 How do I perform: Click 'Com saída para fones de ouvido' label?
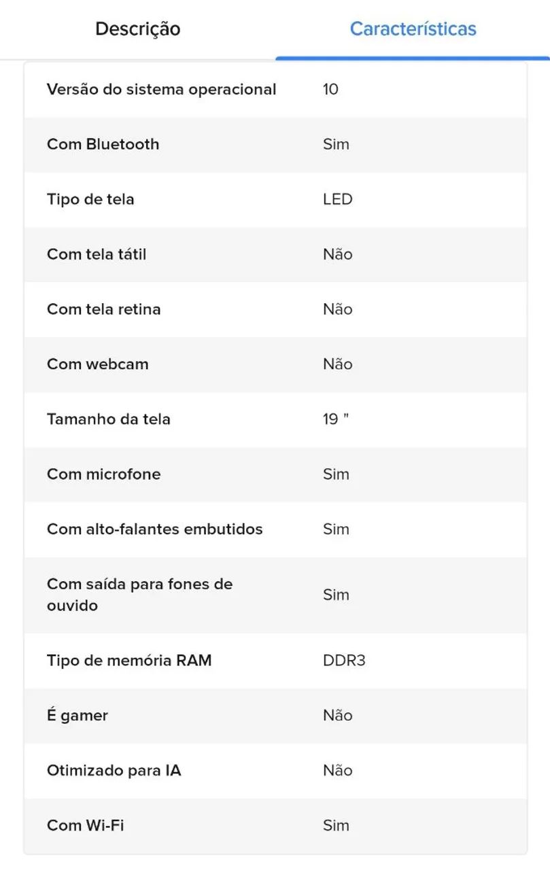pyautogui.click(x=139, y=595)
